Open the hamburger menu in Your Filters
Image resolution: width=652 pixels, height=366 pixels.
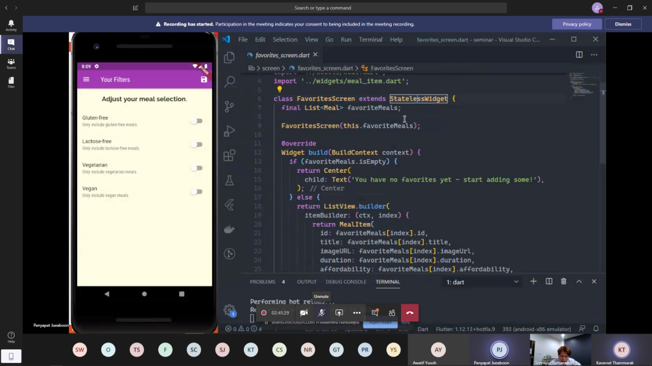87,79
